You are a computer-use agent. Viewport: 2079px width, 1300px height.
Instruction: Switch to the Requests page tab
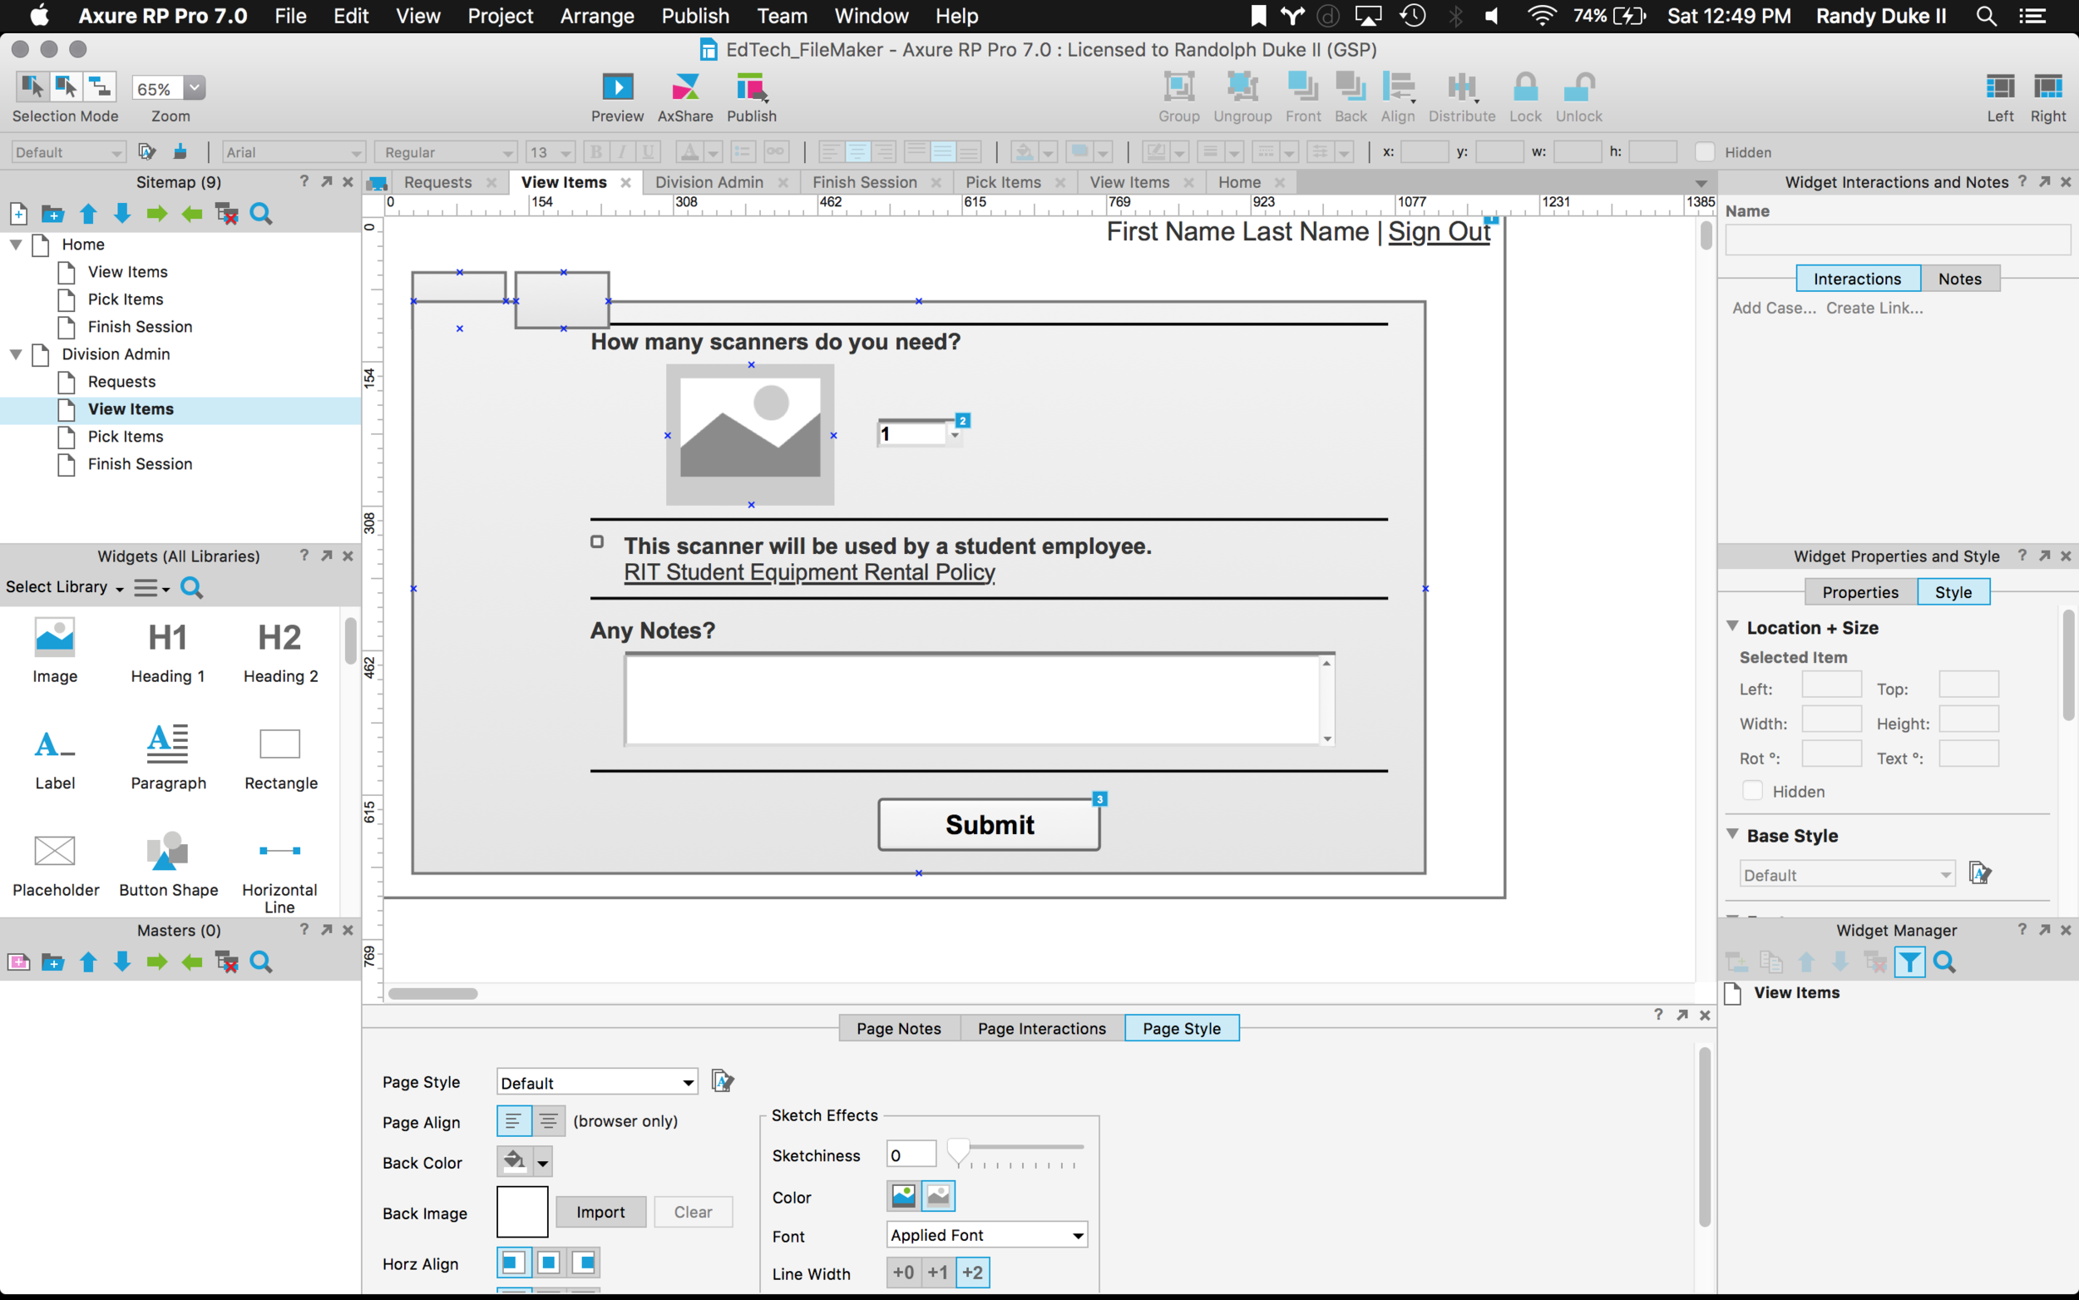coord(437,182)
